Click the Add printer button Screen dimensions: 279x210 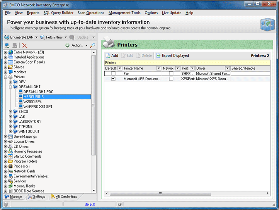click(112, 55)
